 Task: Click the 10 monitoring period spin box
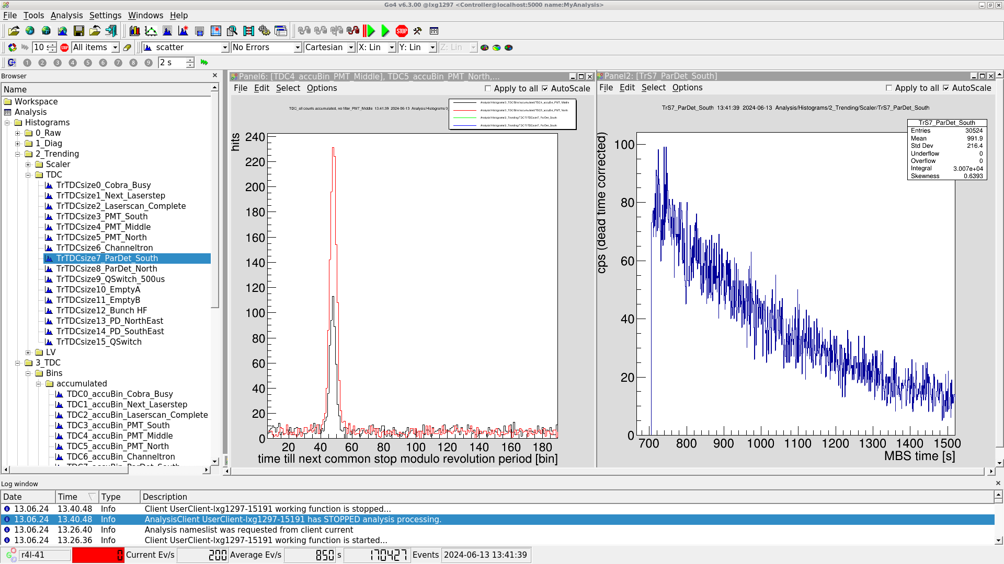tap(44, 48)
